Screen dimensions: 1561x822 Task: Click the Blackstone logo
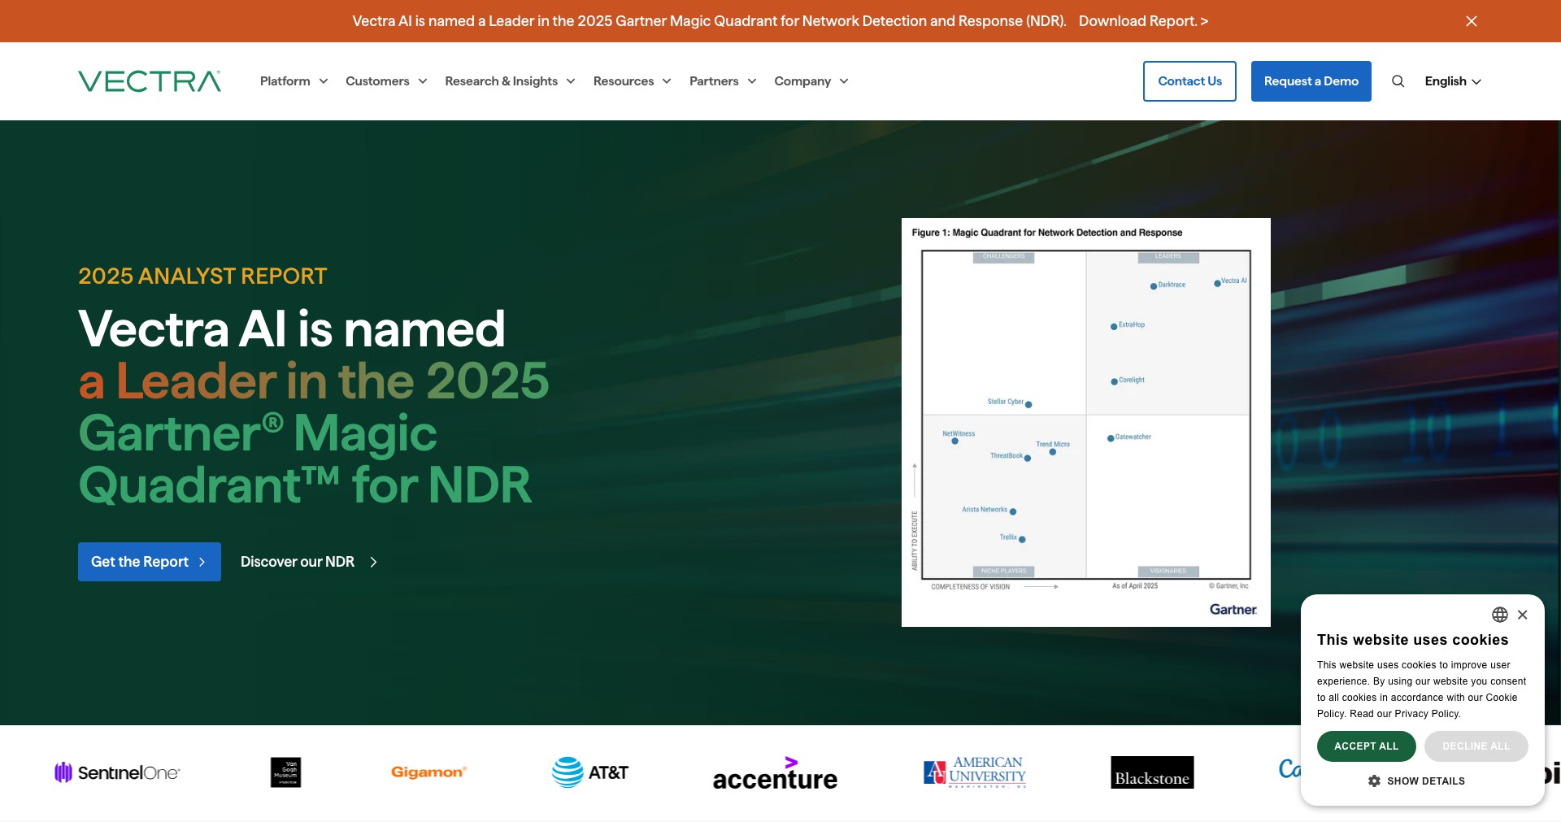point(1152,772)
